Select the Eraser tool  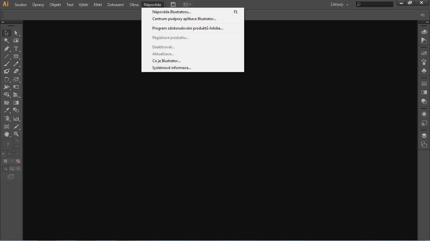(x=16, y=71)
